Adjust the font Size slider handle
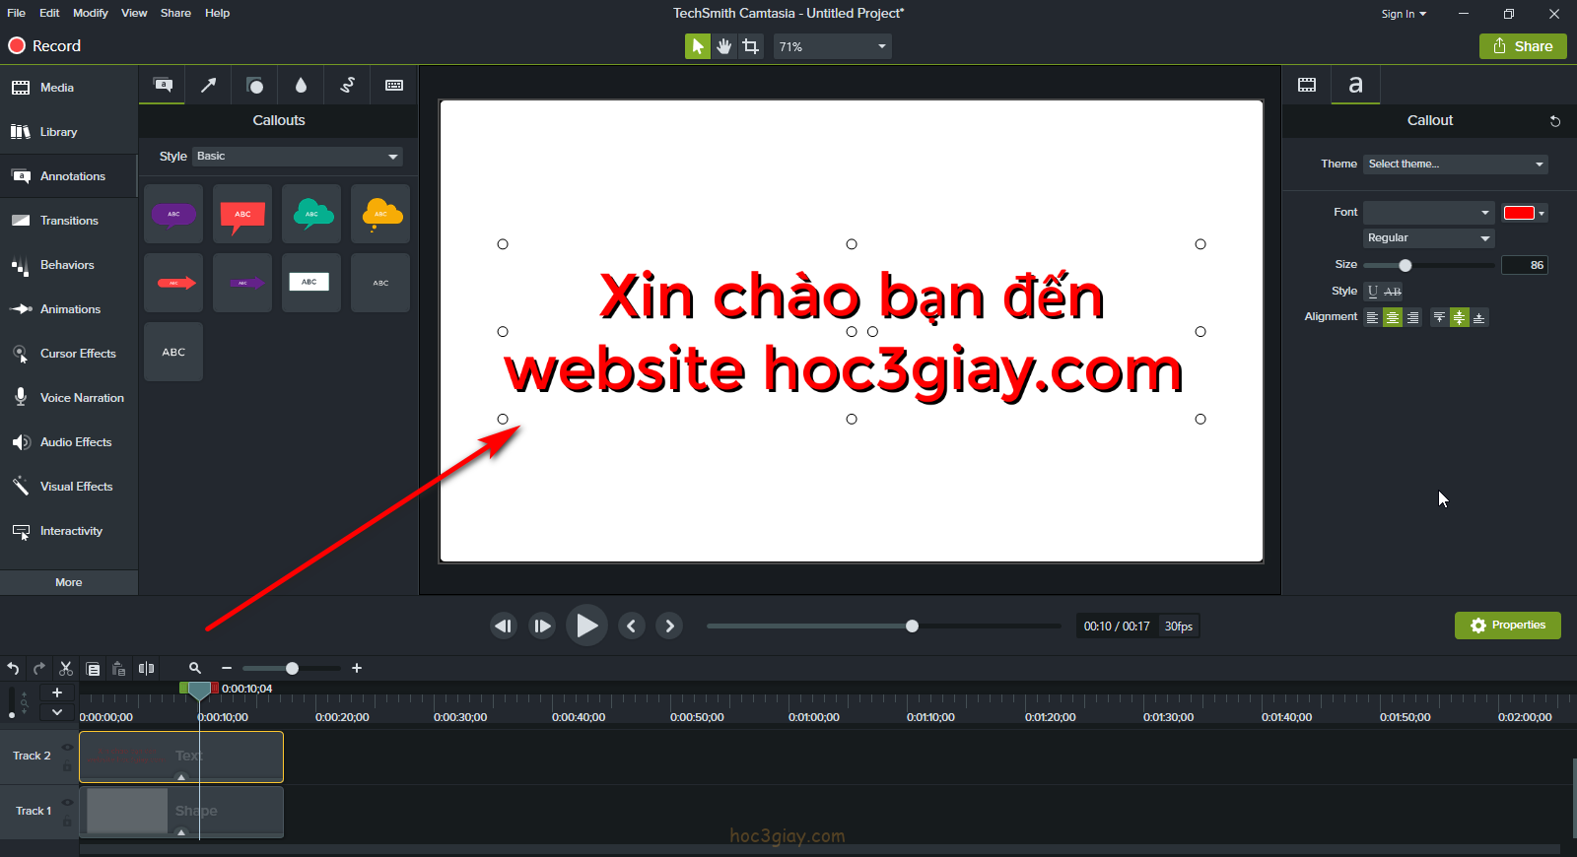Image resolution: width=1577 pixels, height=857 pixels. [x=1406, y=265]
